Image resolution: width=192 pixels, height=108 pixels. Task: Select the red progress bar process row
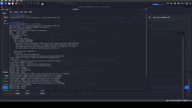(x=8, y=93)
